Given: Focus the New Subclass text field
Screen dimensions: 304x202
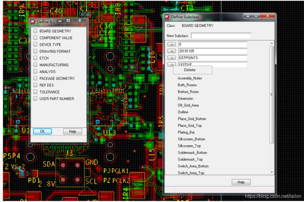Looking at the screenshot, I should 221,36.
